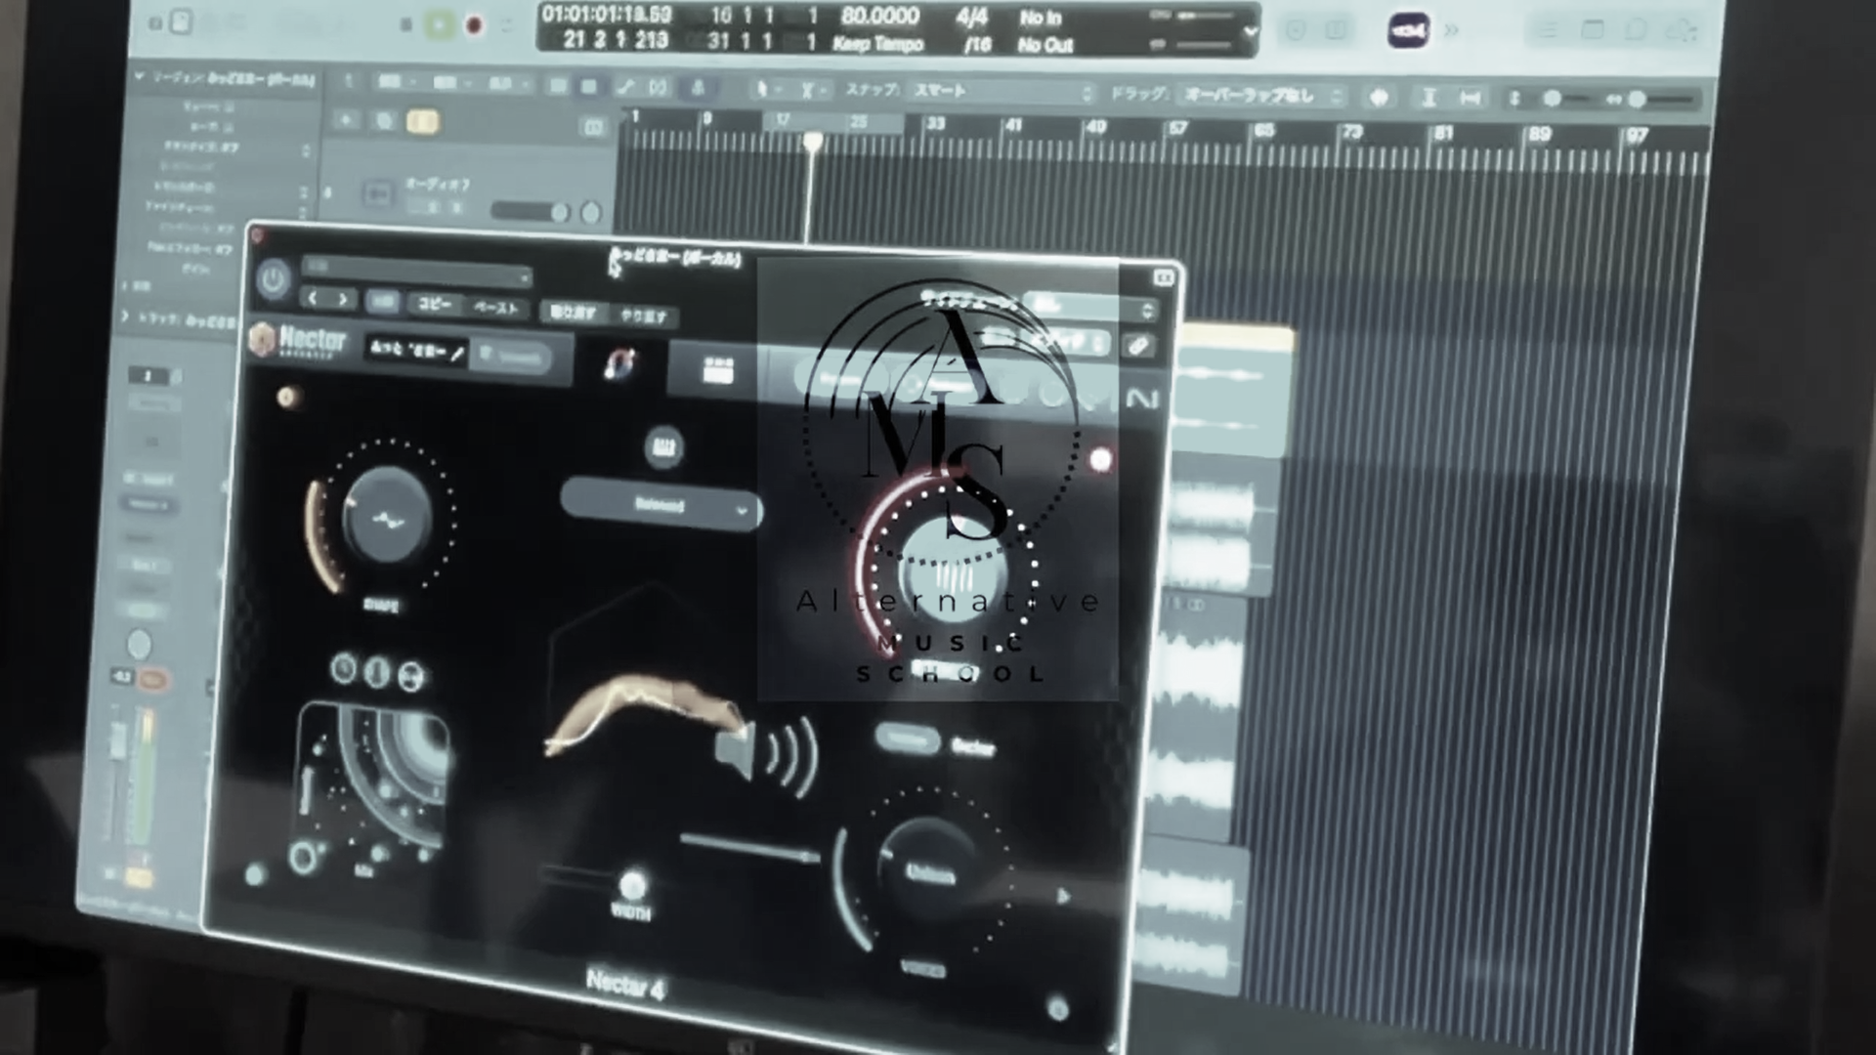This screenshot has height=1055, width=1876.
Task: Click the plugin link chain icon
Action: (x=1138, y=346)
